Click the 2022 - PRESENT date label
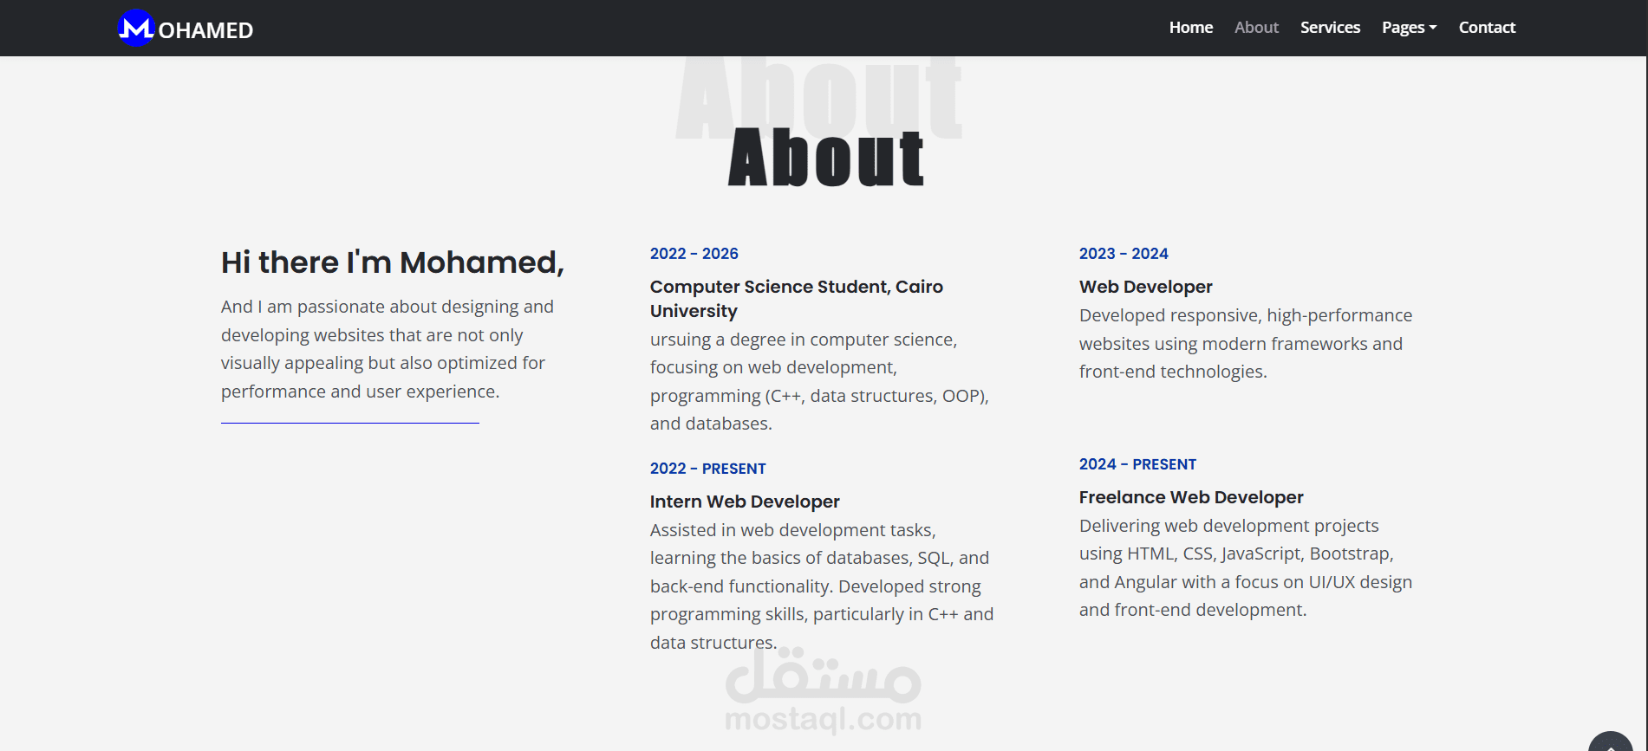 [708, 469]
